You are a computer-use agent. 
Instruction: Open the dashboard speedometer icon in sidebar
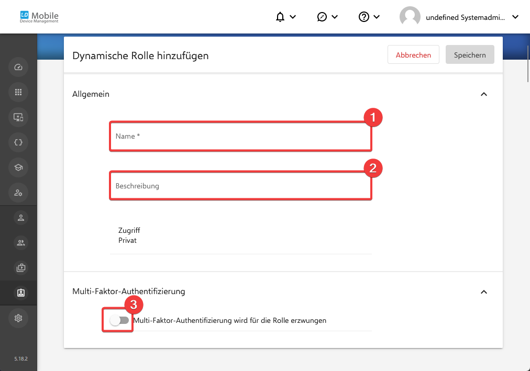coord(18,67)
